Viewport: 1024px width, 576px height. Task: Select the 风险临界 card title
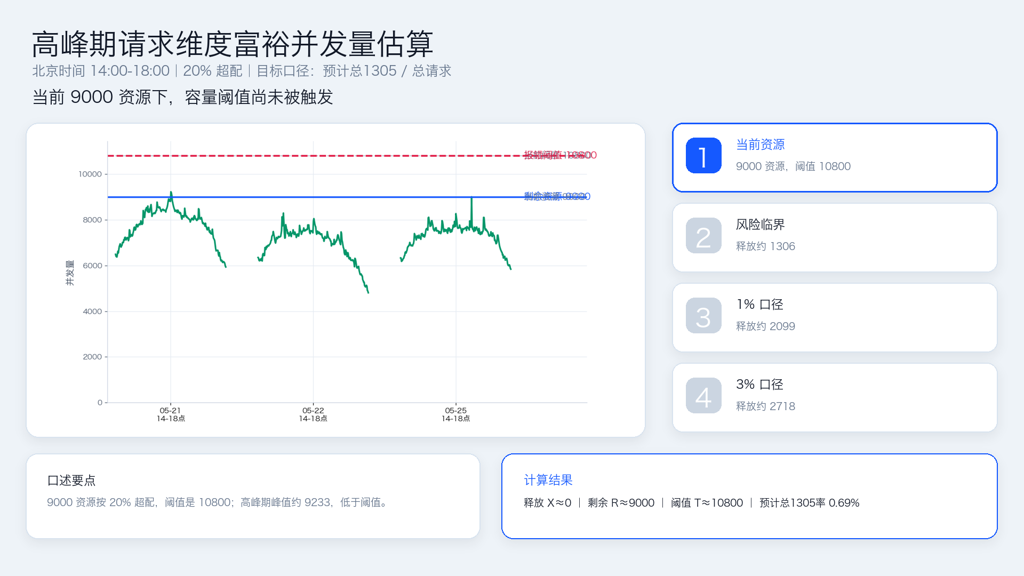pyautogui.click(x=760, y=225)
